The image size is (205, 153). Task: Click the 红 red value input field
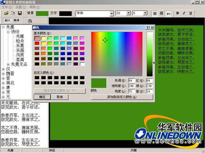tap(149, 80)
